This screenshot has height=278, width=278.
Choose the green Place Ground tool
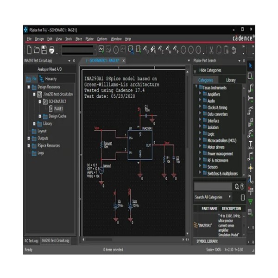[x=250, y=202]
